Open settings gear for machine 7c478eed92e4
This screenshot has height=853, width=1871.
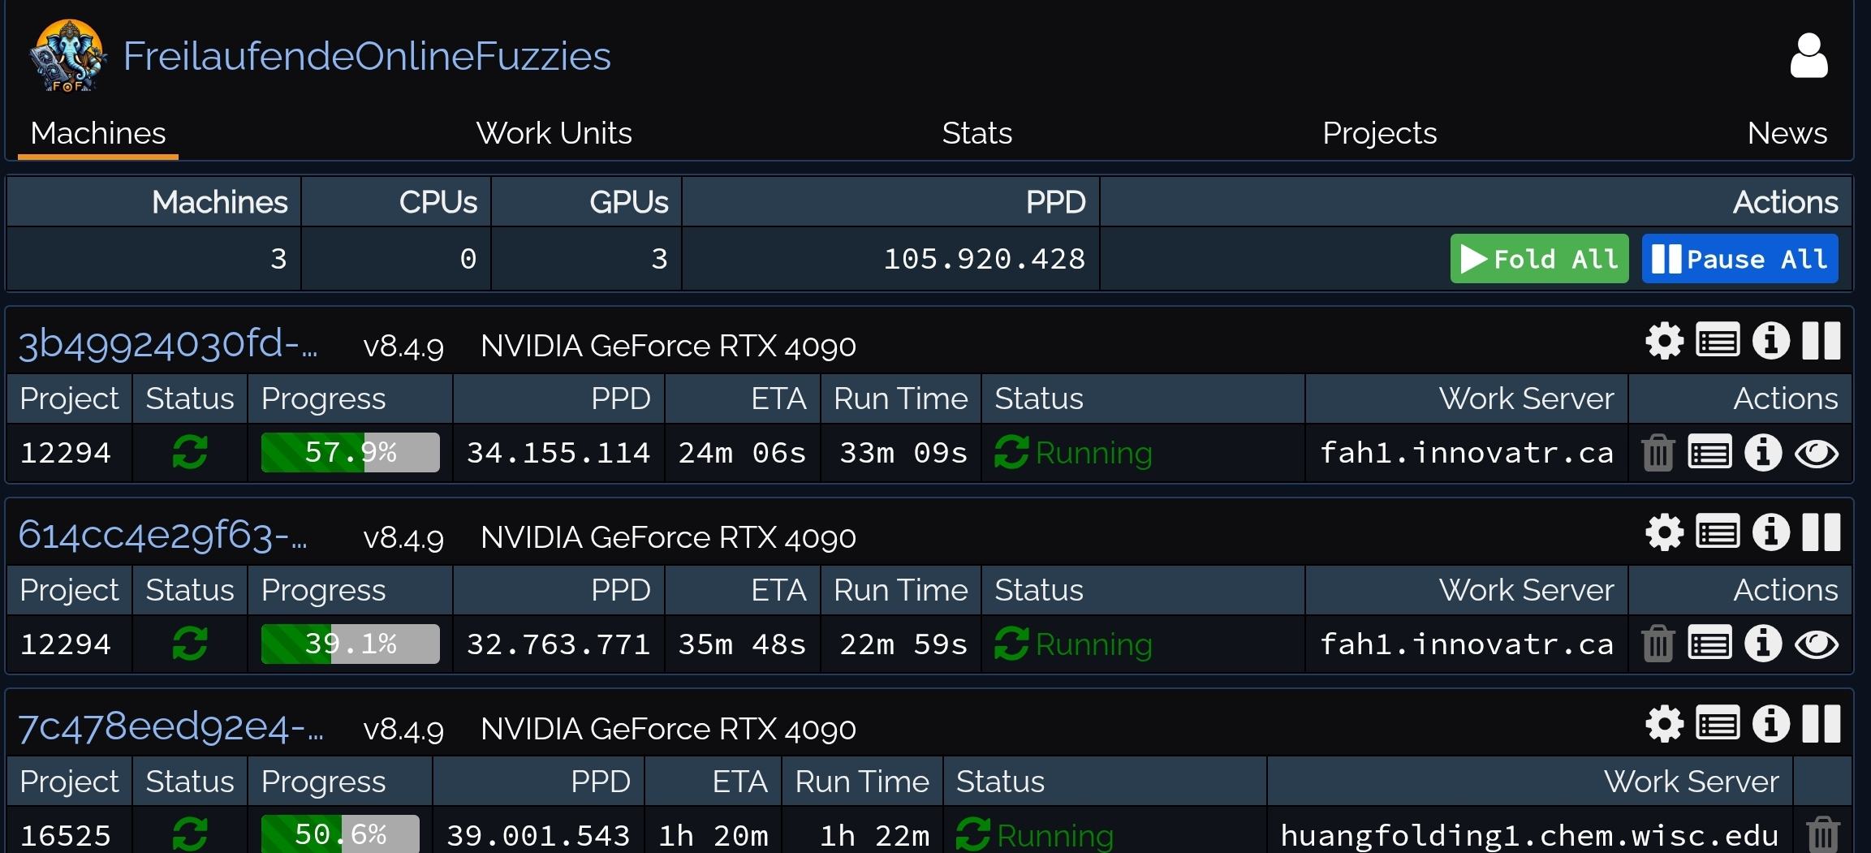(1664, 724)
